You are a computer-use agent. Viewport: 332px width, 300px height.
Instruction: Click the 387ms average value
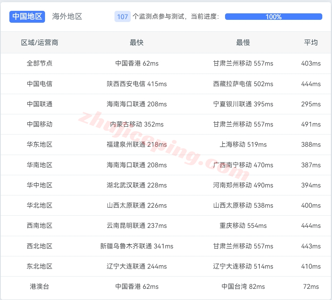click(x=311, y=165)
